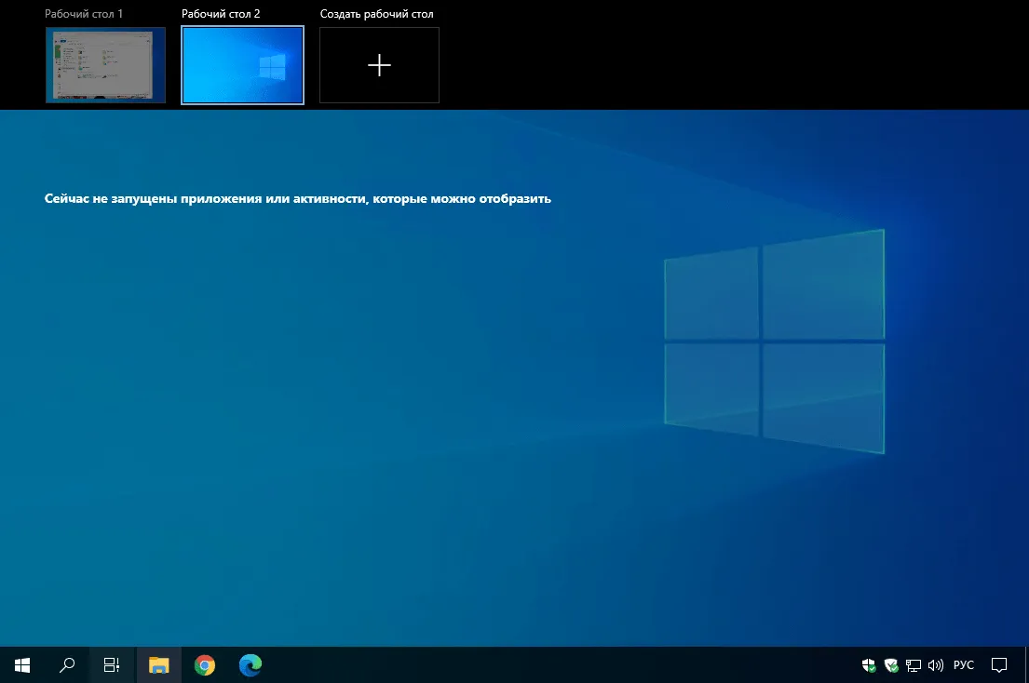Click the Рабочий стол 2 label
Screen dimensions: 1029x683
(221, 14)
